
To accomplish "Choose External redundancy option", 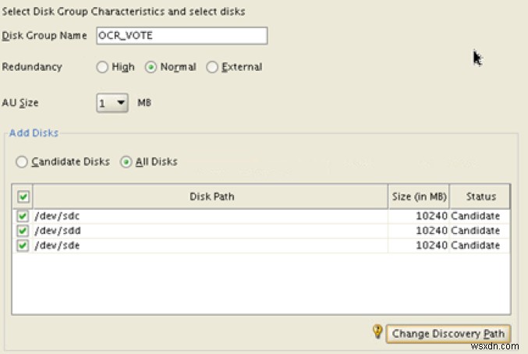I will coord(212,67).
